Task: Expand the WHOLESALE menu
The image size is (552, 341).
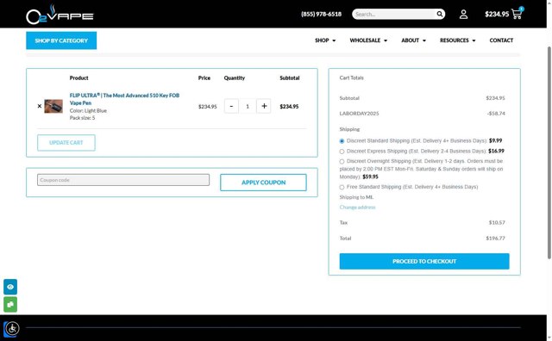Action: [x=368, y=40]
